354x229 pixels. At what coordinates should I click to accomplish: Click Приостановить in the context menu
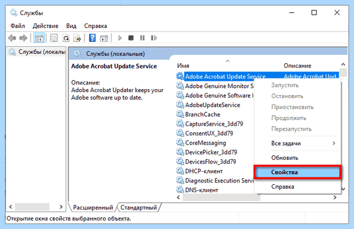(297, 107)
